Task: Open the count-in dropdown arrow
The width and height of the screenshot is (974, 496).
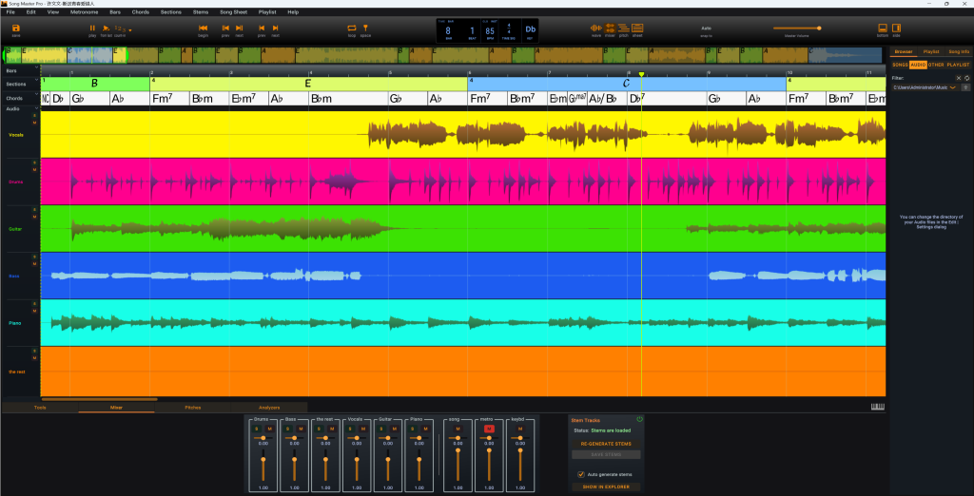Action: coord(129,29)
